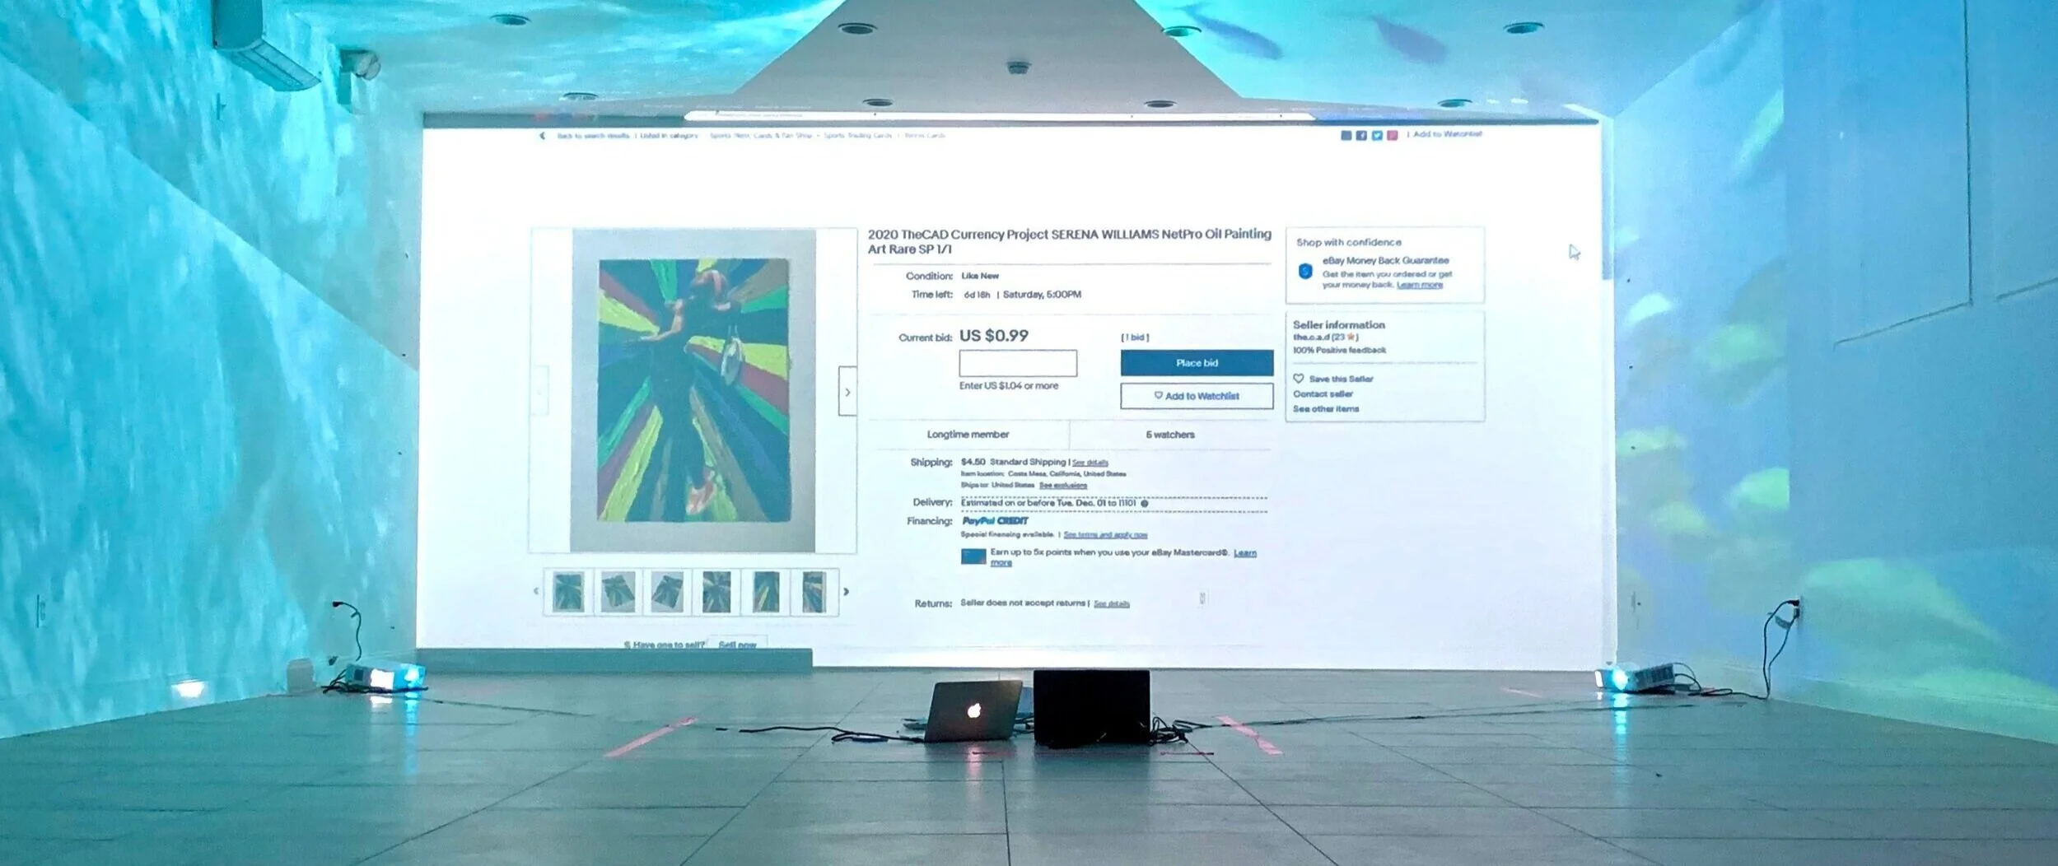Select the first gallery thumbnail
Screen dimensions: 2058x866
568,592
